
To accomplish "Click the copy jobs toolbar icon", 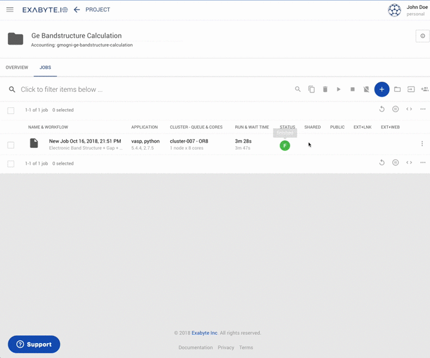I will tap(311, 89).
